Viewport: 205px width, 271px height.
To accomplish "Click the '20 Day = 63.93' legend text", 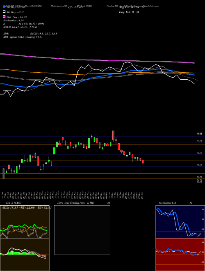I will [16, 7].
